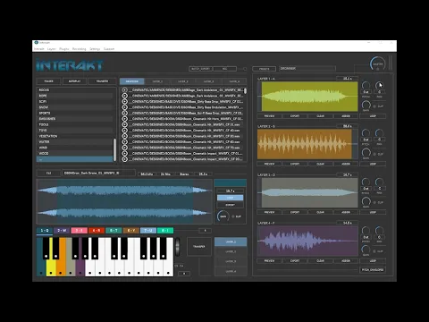The width and height of the screenshot is (429, 322).
Task: Toggle the AUTOPLAY button
Action: 74,81
